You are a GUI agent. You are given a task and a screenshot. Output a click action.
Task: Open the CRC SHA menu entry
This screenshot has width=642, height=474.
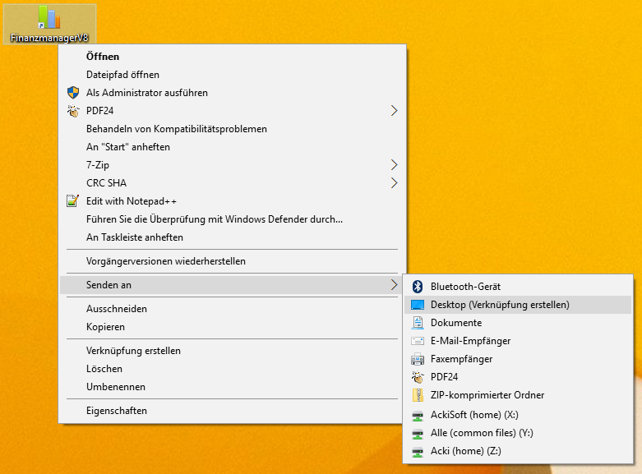click(x=232, y=182)
